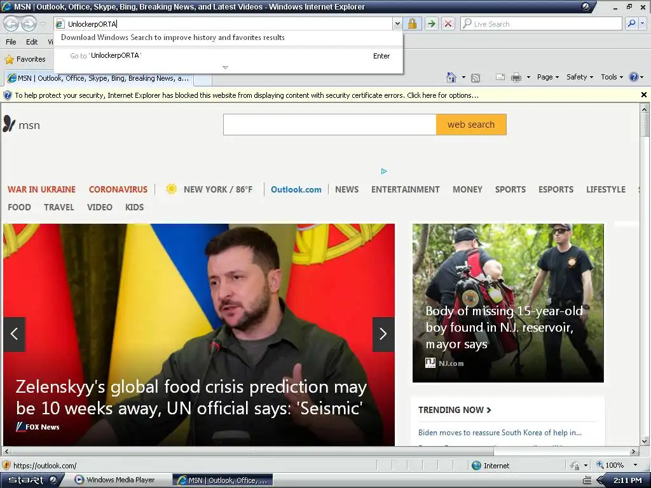
Task: Open the Biden South Korea trending link
Action: tap(500, 432)
